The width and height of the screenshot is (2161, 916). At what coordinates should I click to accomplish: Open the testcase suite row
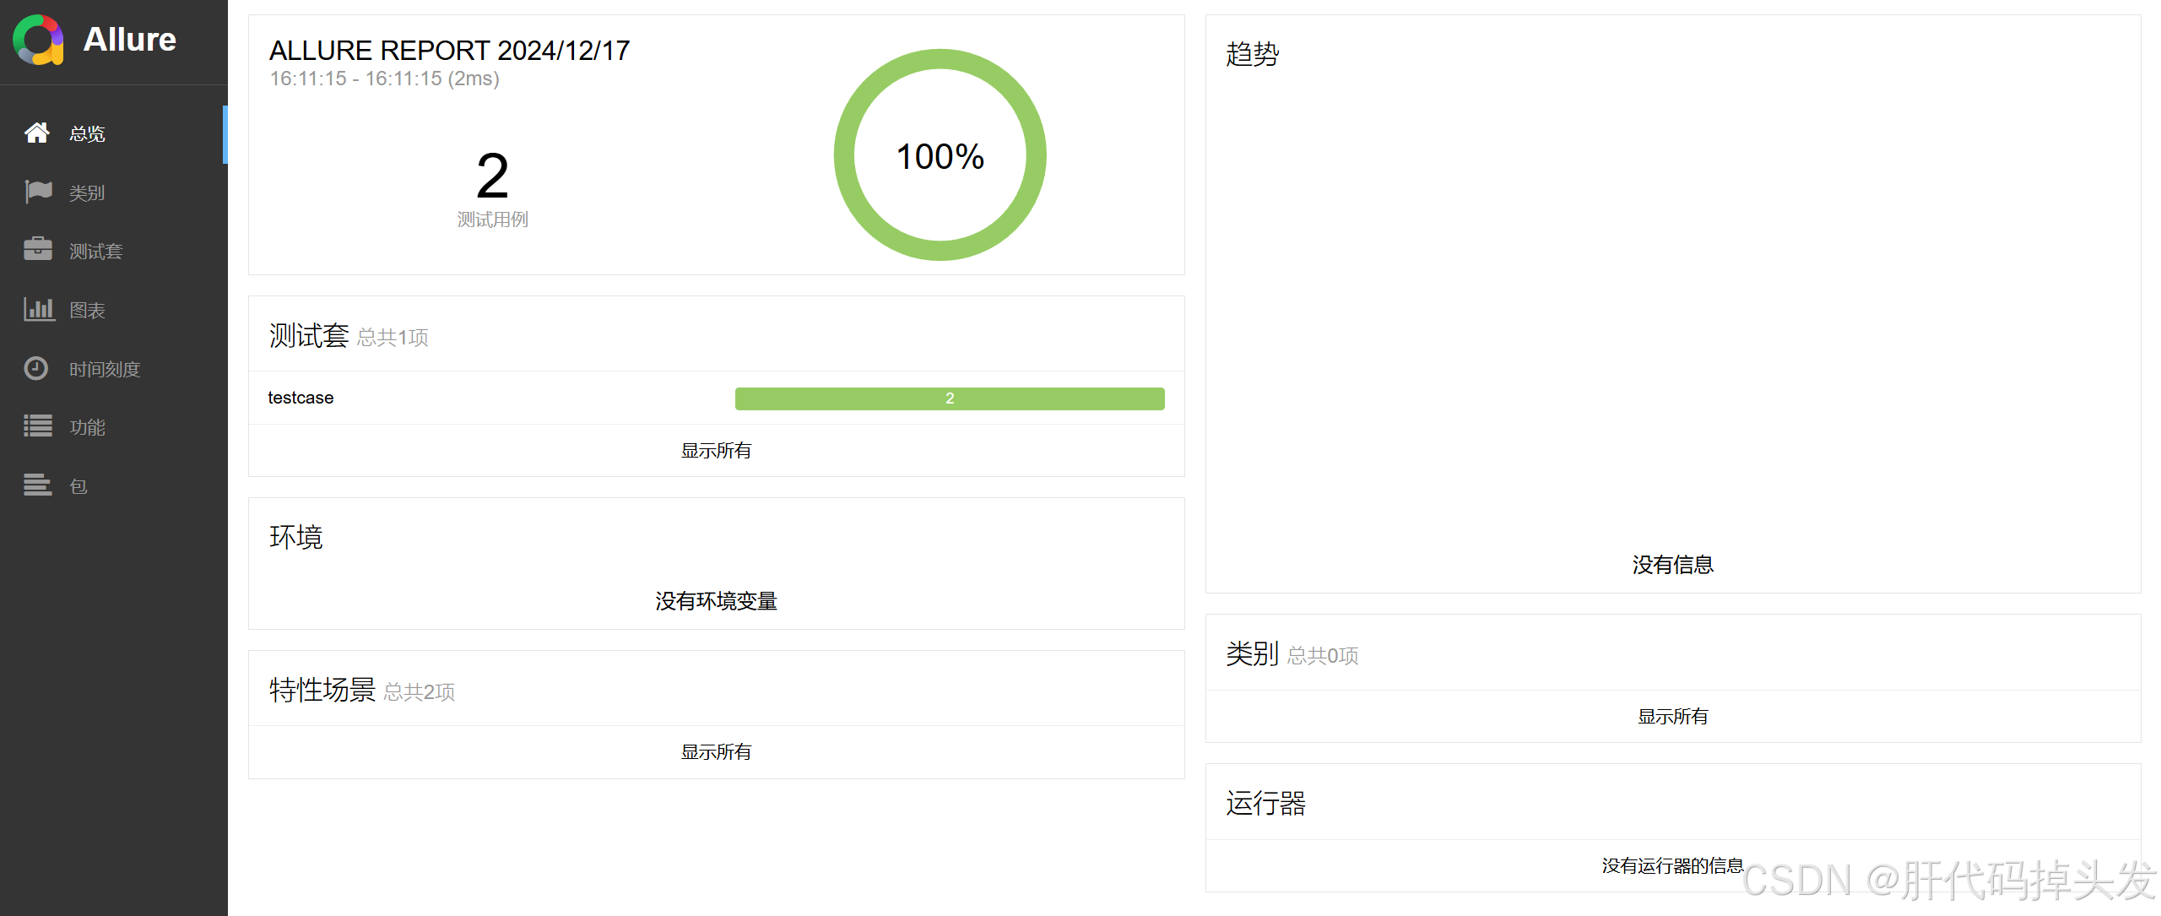pyautogui.click(x=301, y=398)
